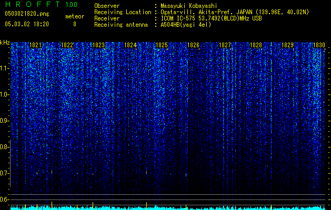Select the meteor count value 8
This screenshot has height=210, width=331.
click(75, 24)
